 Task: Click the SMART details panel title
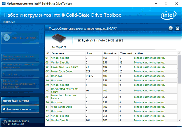click(83, 28)
